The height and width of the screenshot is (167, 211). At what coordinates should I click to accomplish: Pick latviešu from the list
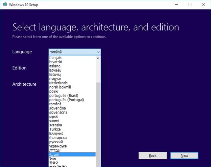point(72,70)
